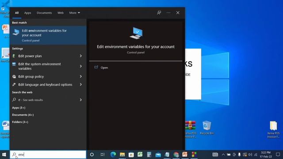Open the touch keyboard tray icon

pyautogui.click(x=215, y=155)
